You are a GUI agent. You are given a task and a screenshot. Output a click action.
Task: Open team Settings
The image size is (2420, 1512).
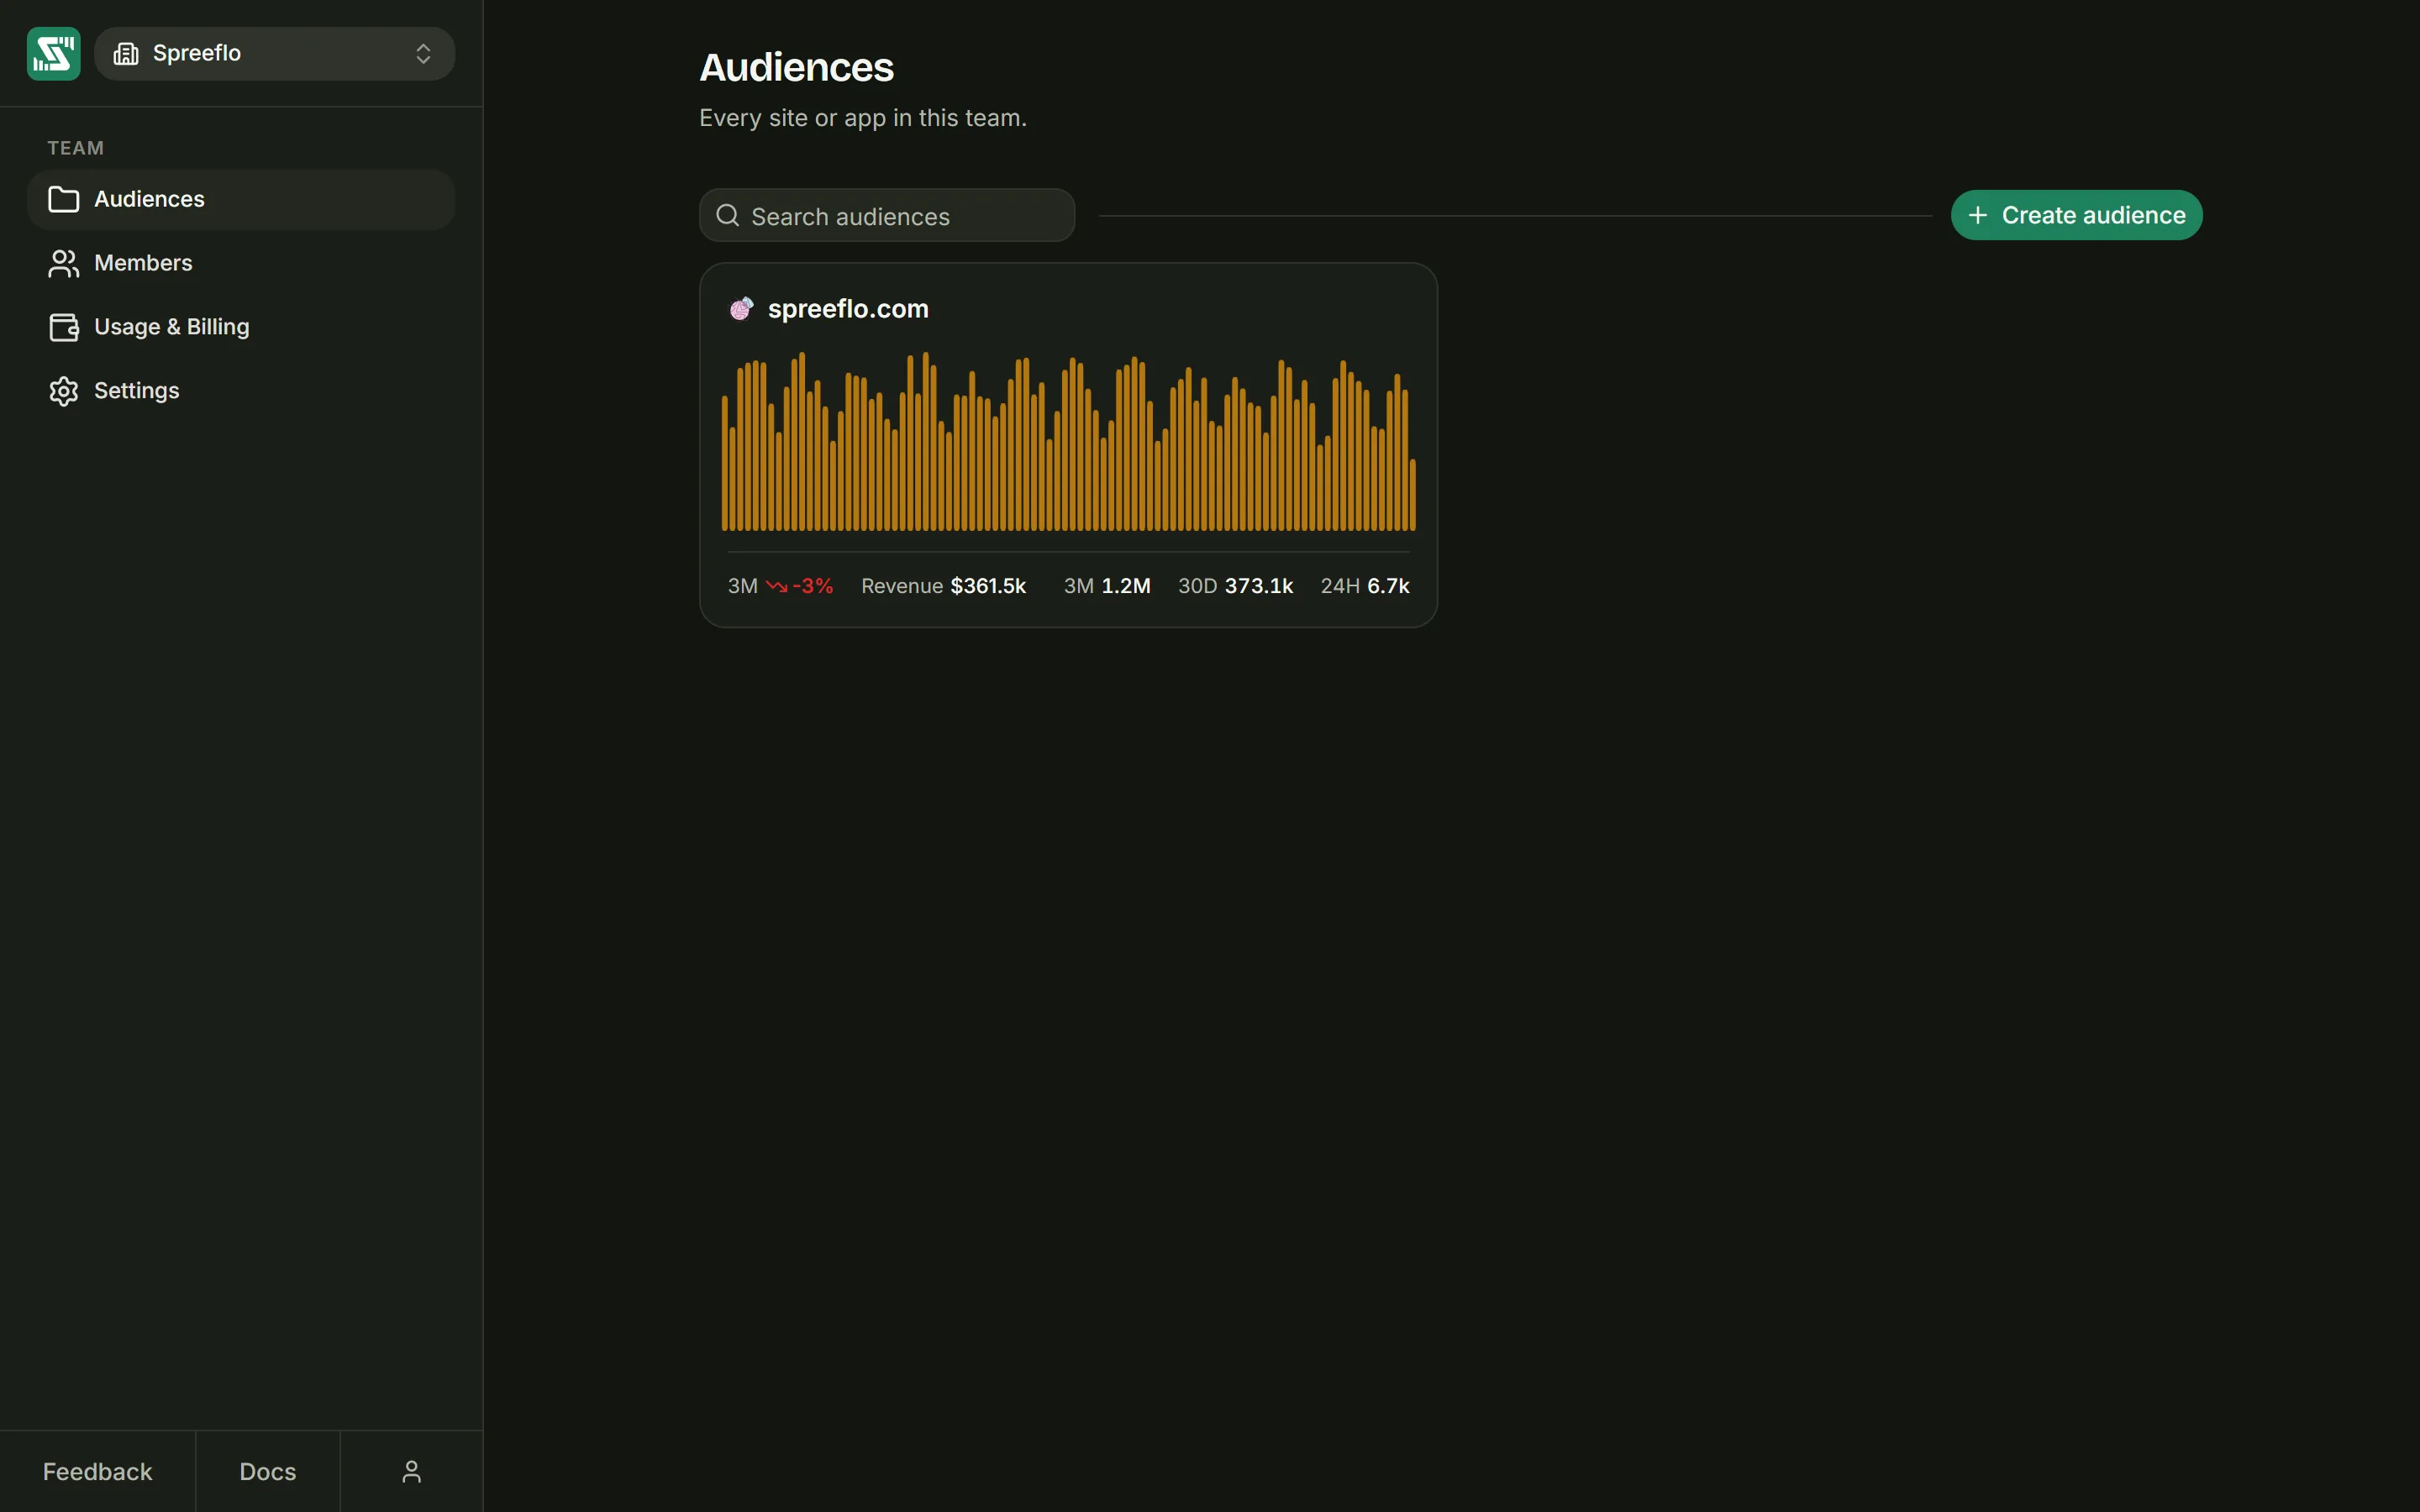click(241, 391)
